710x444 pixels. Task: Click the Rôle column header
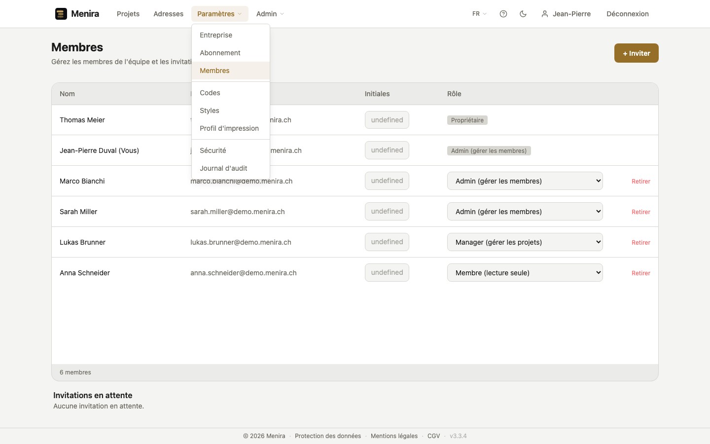tap(454, 94)
